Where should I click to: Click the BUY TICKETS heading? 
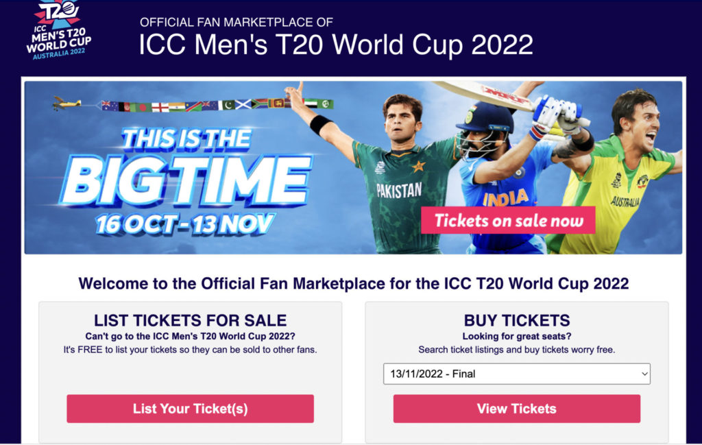tap(516, 320)
